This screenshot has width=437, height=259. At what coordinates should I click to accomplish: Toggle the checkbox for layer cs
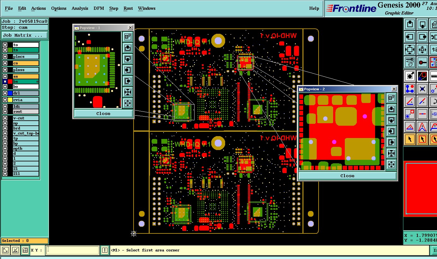pos(5,63)
